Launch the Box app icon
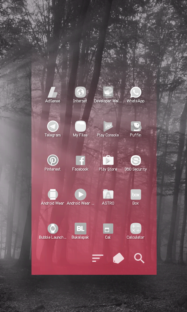 pos(136,194)
